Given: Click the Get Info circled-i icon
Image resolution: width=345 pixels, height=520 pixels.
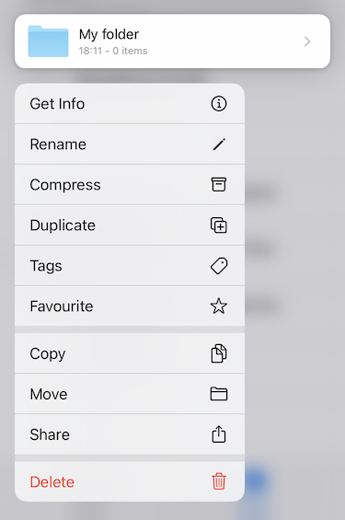Looking at the screenshot, I should (x=219, y=104).
